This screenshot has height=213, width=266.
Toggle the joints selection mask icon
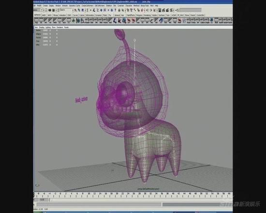tap(94, 10)
